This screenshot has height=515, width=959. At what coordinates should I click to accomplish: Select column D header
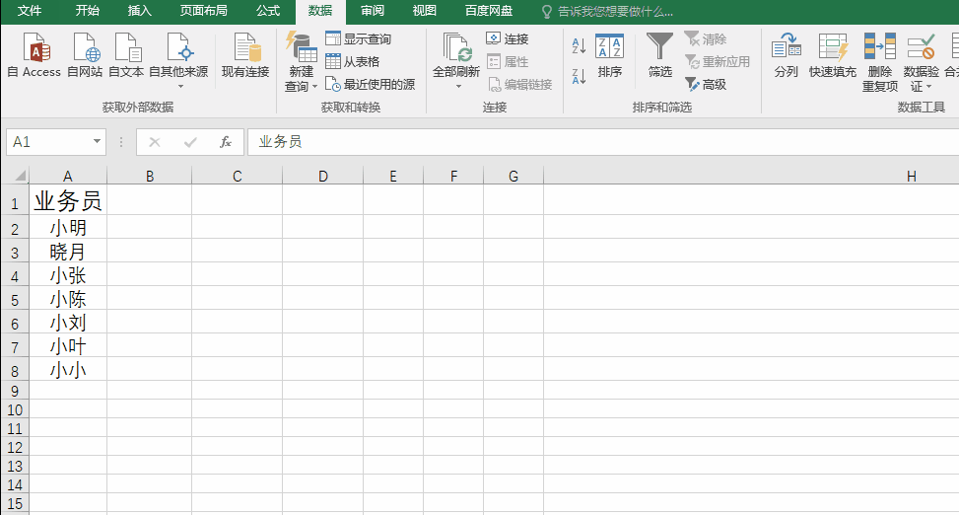point(323,177)
